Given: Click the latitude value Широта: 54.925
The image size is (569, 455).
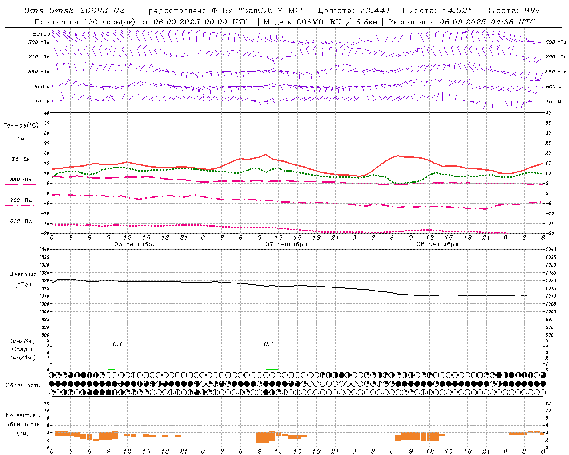Looking at the screenshot, I should click(438, 11).
